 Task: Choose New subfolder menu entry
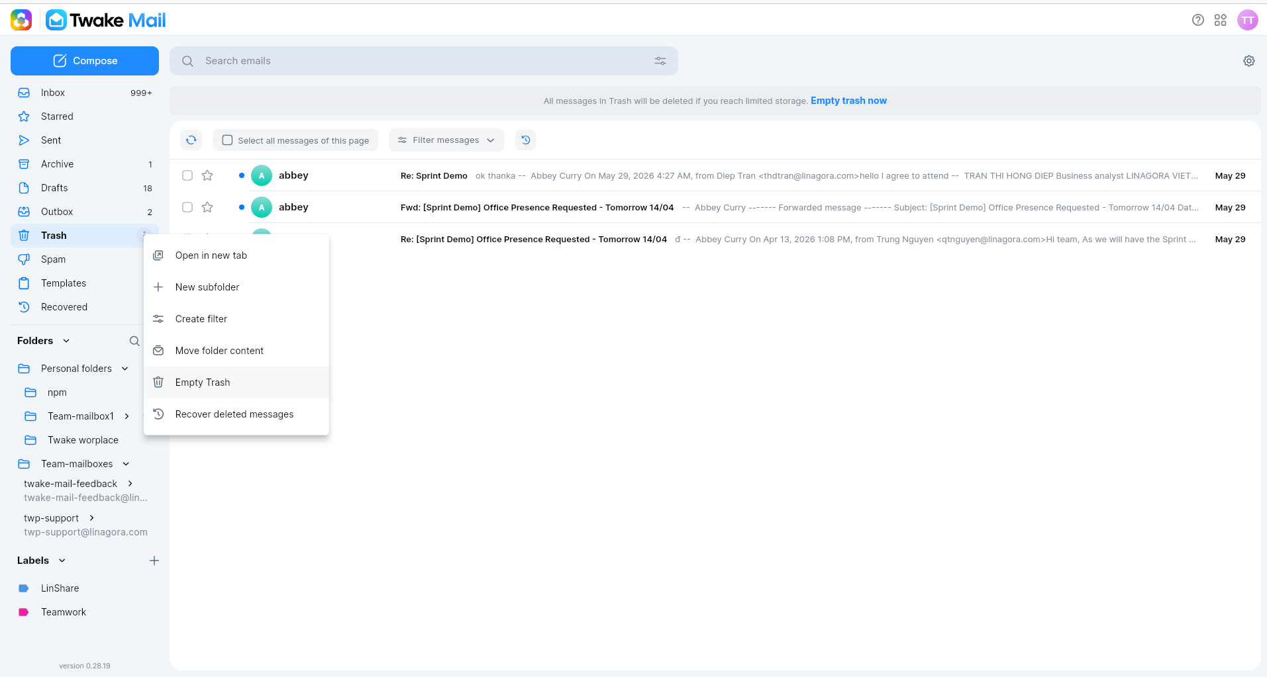point(236,287)
